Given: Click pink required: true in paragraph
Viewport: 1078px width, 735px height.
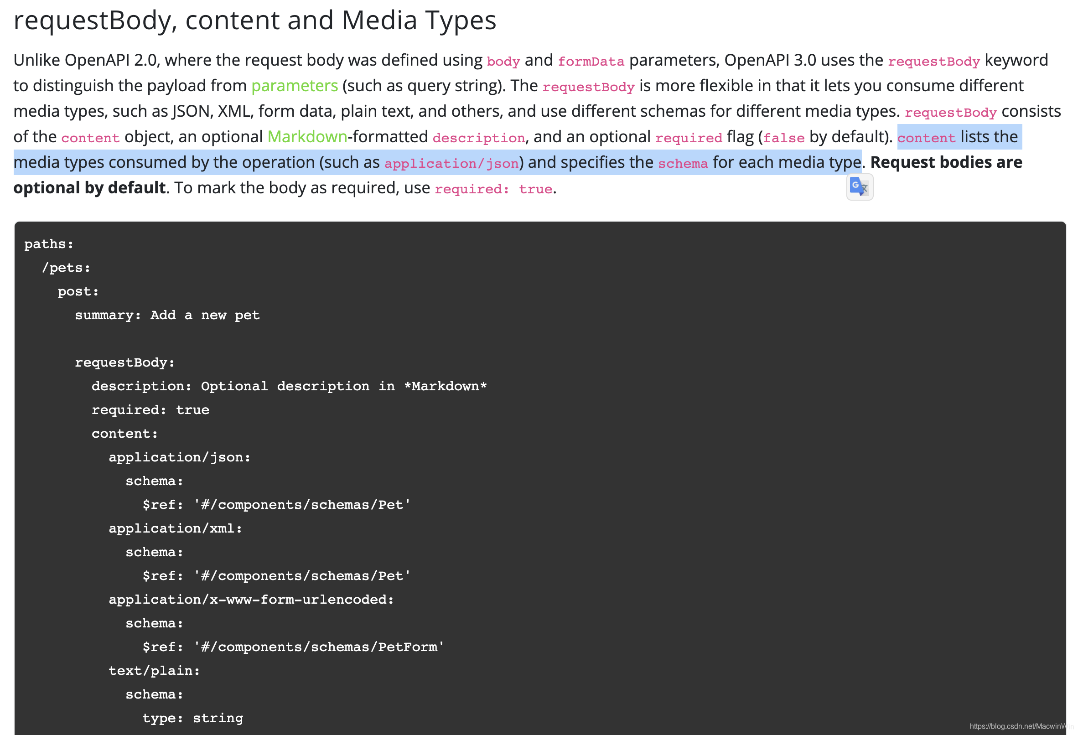Looking at the screenshot, I should point(493,189).
